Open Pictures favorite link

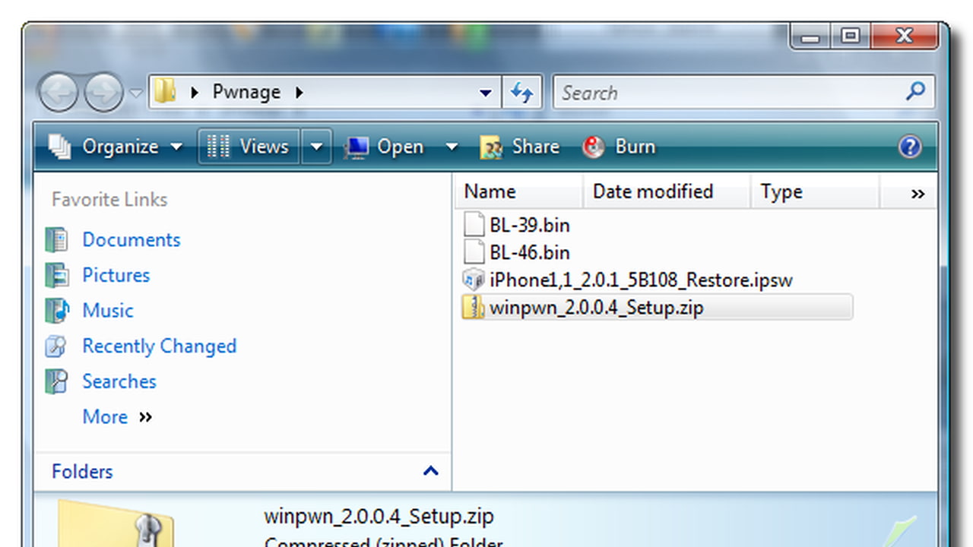(116, 275)
